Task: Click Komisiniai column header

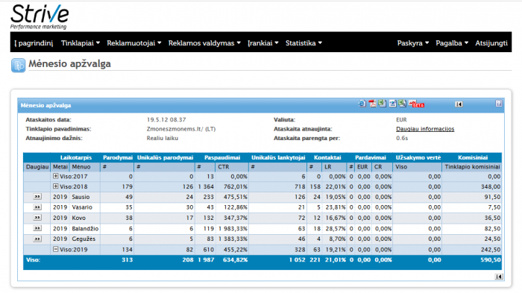Action: click(x=472, y=157)
